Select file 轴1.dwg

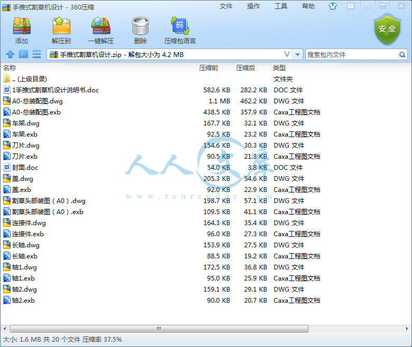point(24,267)
